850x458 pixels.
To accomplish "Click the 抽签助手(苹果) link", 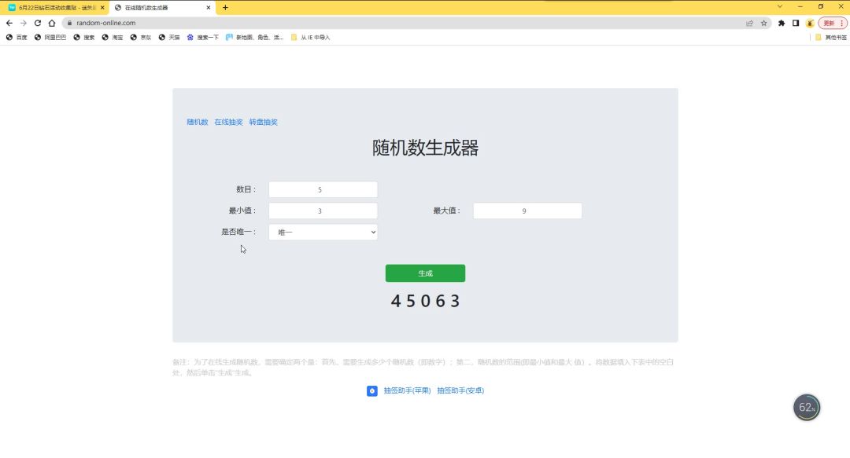I will [407, 390].
